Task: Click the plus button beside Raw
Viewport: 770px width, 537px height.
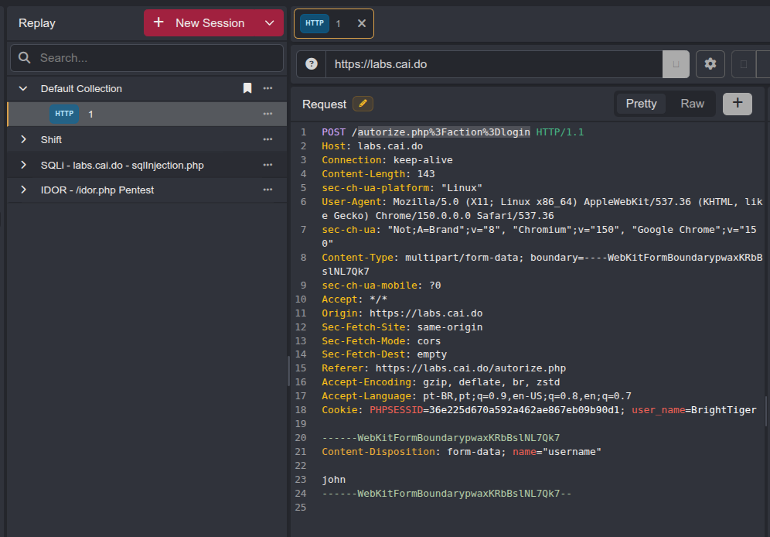Action: coord(737,104)
